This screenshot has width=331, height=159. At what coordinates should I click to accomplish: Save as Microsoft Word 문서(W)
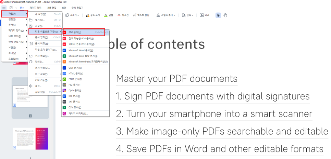[86, 50]
